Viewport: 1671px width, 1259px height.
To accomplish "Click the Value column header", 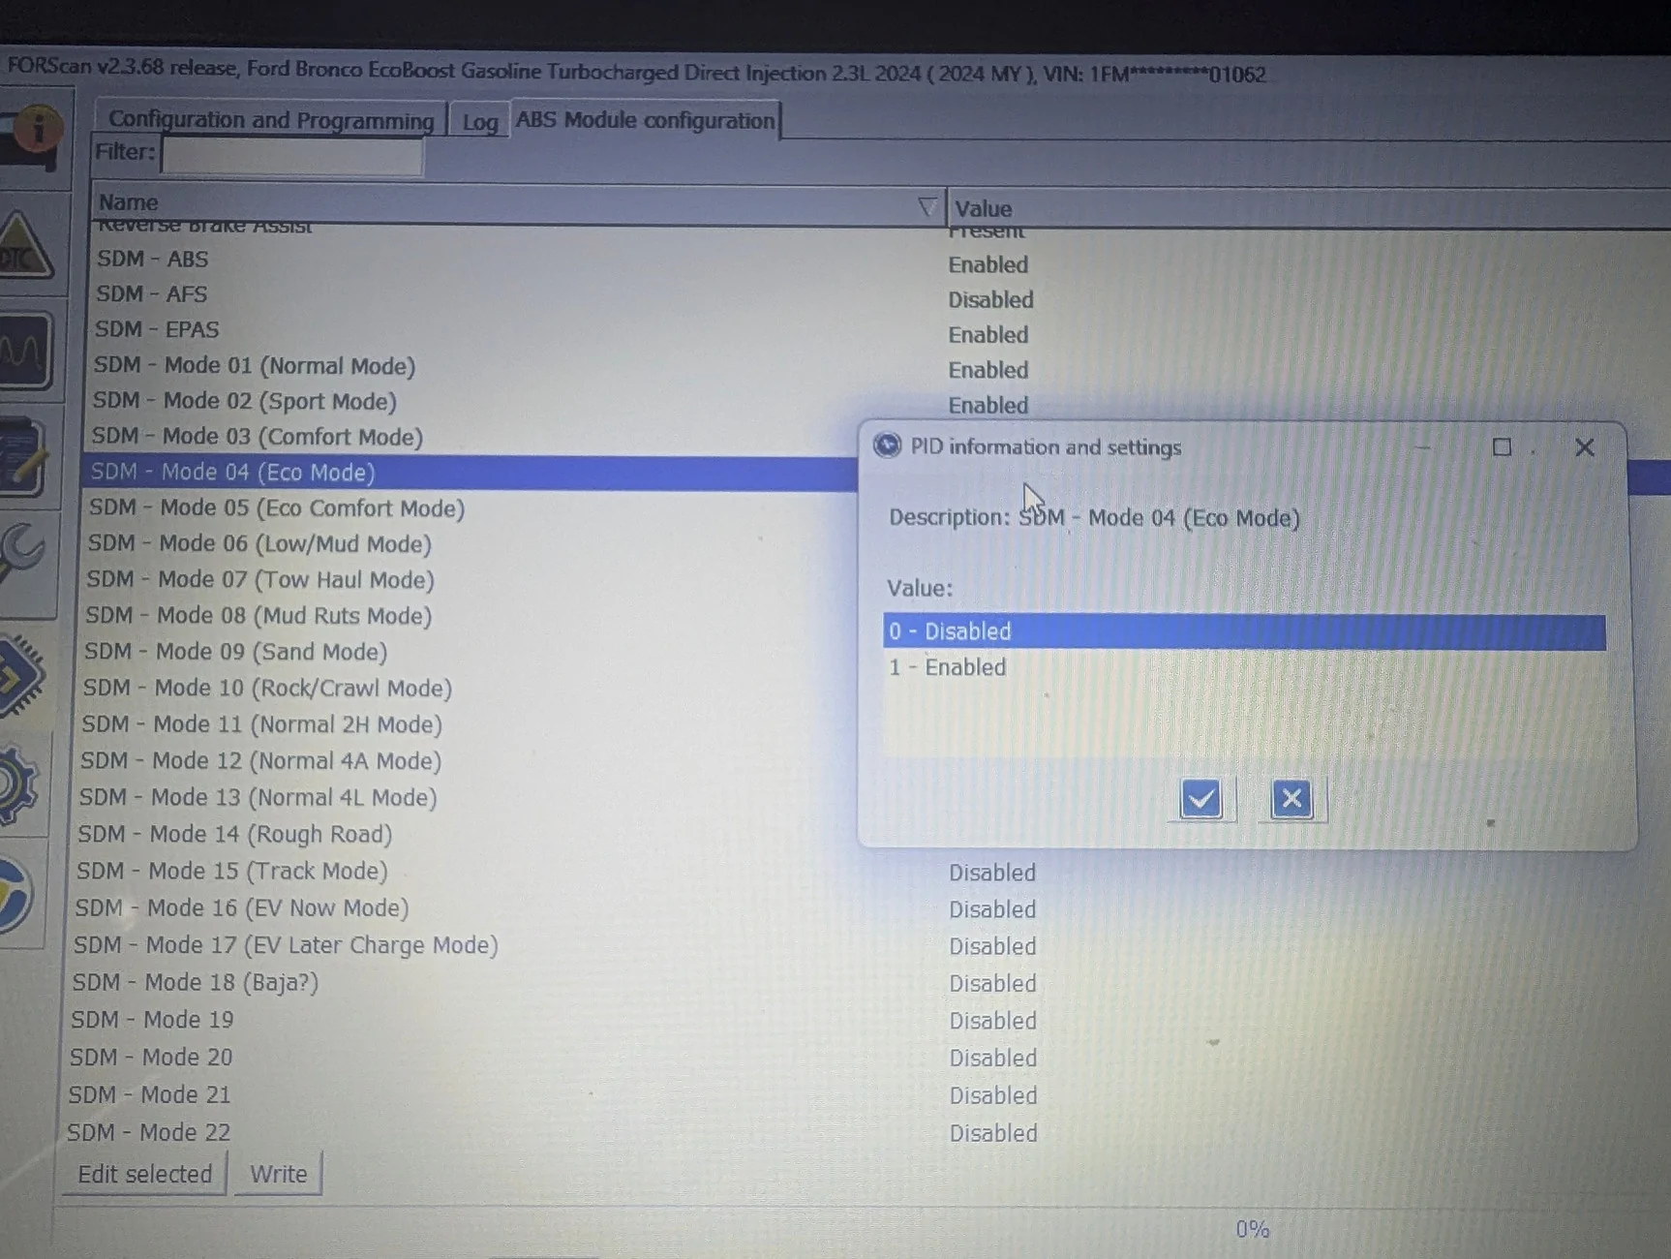I will (1309, 208).
